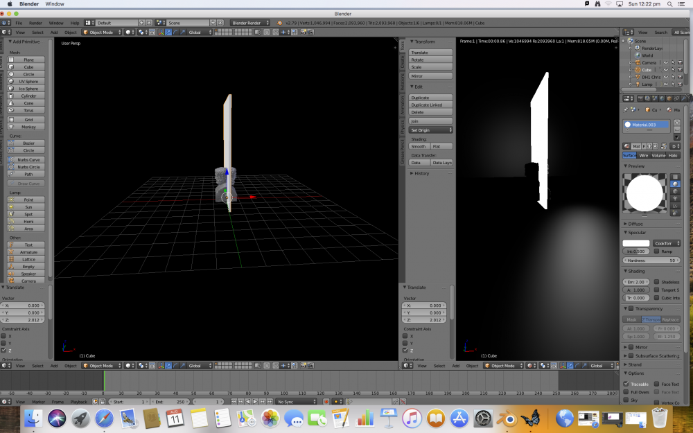This screenshot has width=693, height=433.
Task: Expand the Diffuse panel
Action: pos(635,224)
